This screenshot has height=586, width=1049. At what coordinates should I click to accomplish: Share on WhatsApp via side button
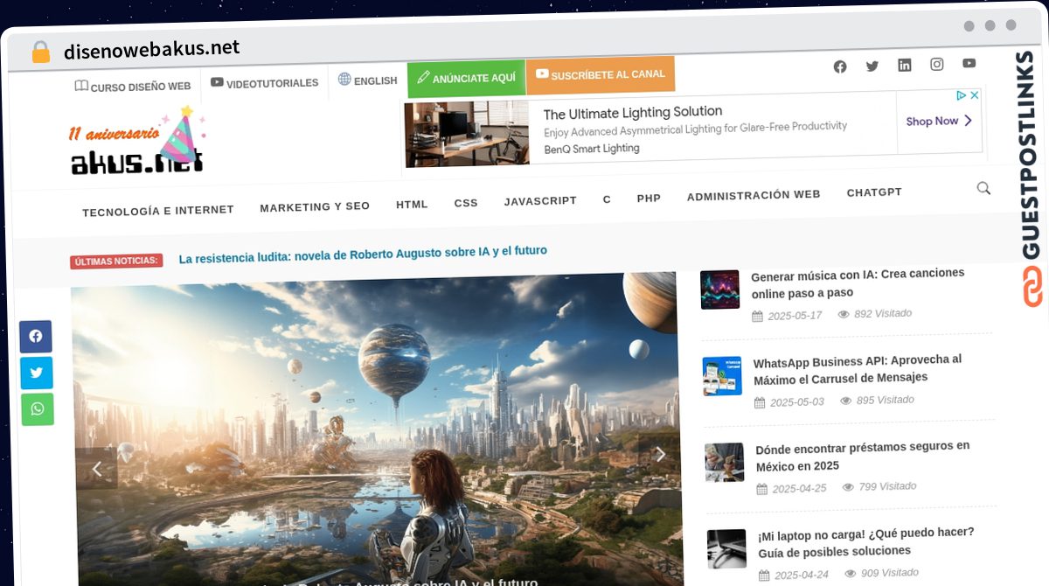pyautogui.click(x=38, y=409)
